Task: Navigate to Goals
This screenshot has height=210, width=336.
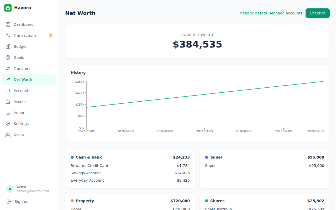Action: pyautogui.click(x=29, y=57)
